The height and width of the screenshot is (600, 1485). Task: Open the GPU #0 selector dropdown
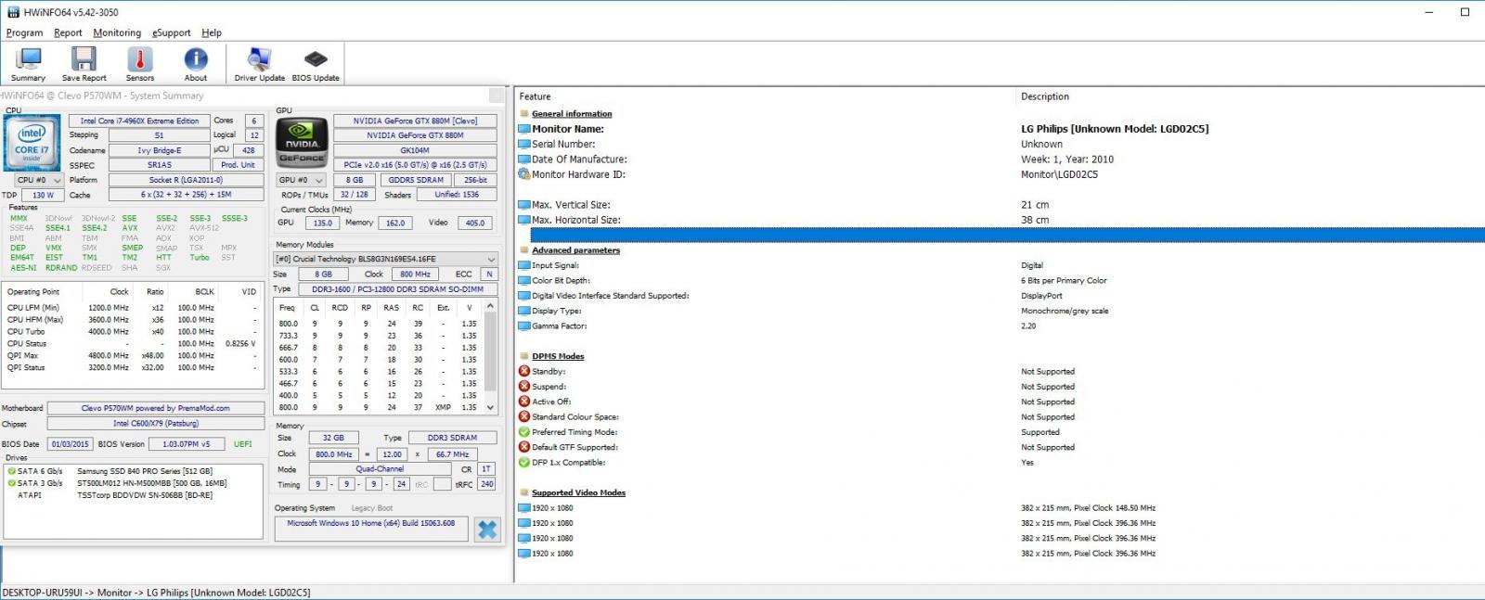point(302,180)
